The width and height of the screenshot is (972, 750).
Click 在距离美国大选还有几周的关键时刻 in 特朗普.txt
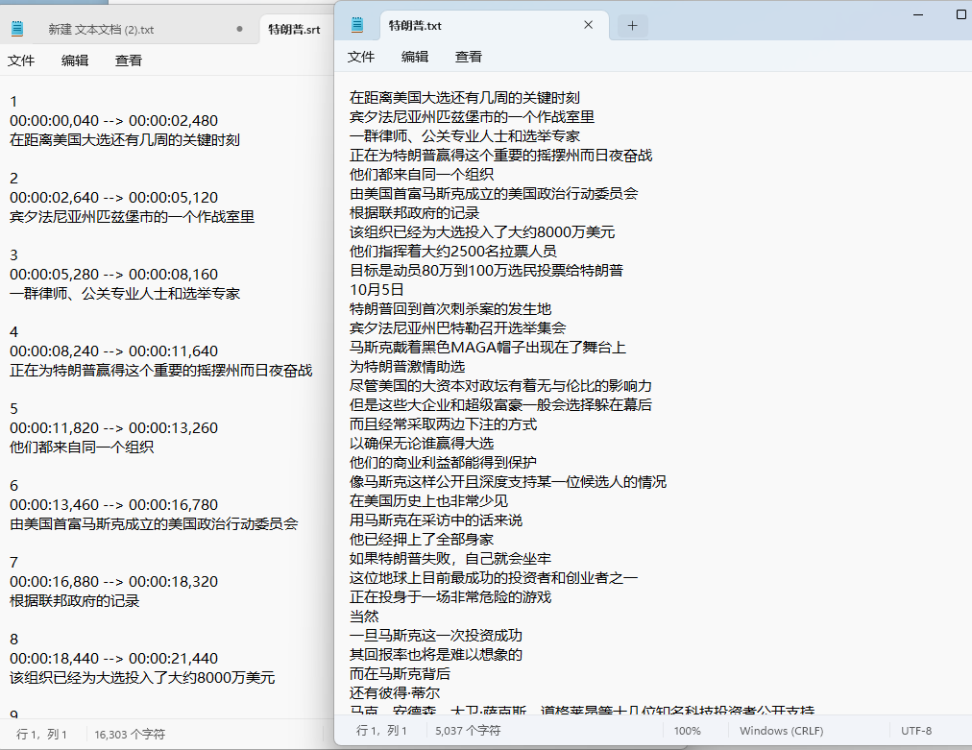pyautogui.click(x=465, y=98)
